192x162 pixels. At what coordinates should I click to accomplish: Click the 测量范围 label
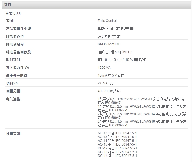(x=13, y=91)
